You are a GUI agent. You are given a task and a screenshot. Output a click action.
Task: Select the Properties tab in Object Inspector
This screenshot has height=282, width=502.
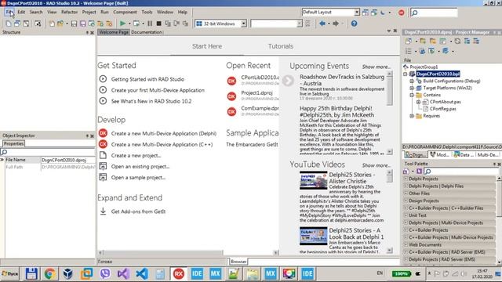click(x=13, y=143)
